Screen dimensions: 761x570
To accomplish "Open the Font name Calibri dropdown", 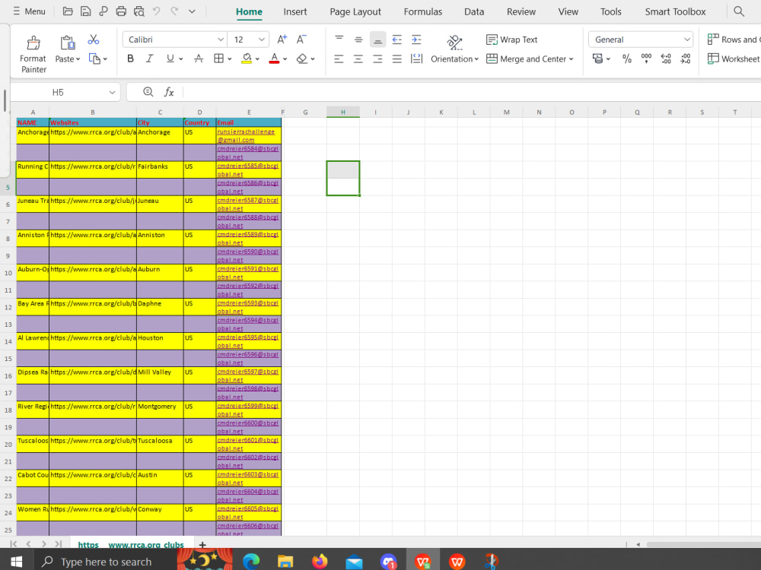I will click(x=221, y=40).
